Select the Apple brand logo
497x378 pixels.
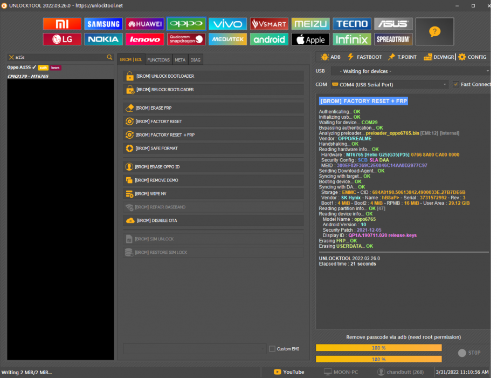pos(310,39)
